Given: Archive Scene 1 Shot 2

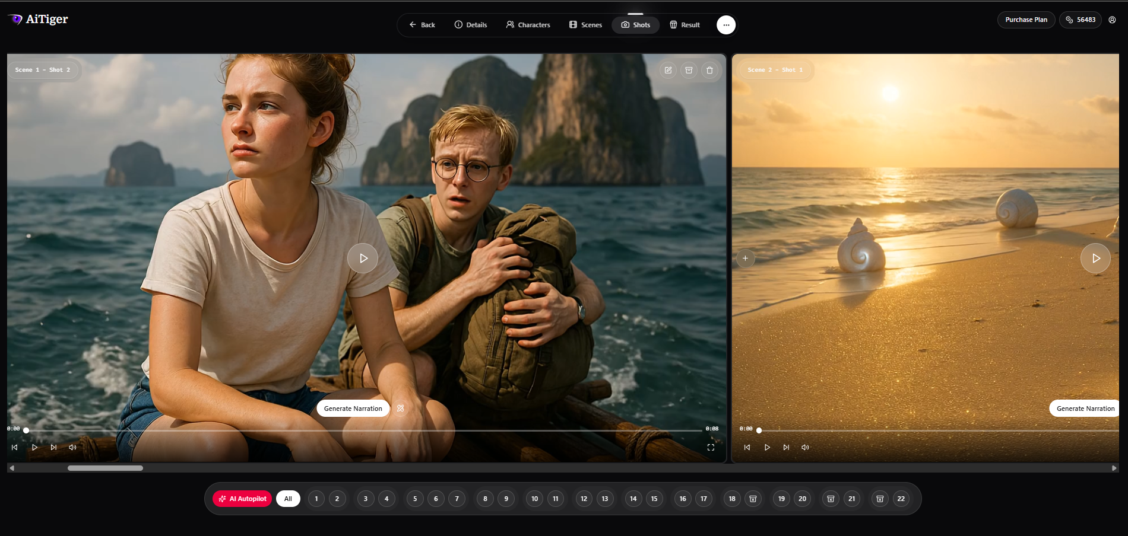Looking at the screenshot, I should pos(689,70).
